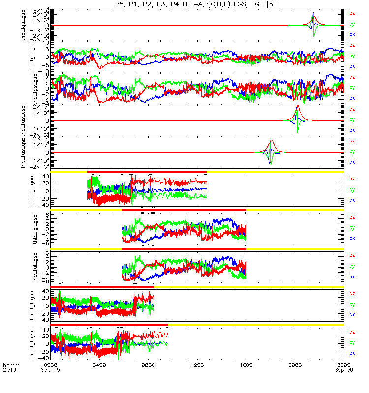
Task: Click the the_fgl_gse y-axis label
Action: pyautogui.click(x=32, y=344)
